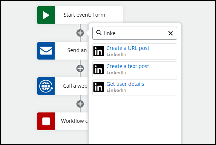Click the LinkedIn logo beside Get user details

coord(99,87)
